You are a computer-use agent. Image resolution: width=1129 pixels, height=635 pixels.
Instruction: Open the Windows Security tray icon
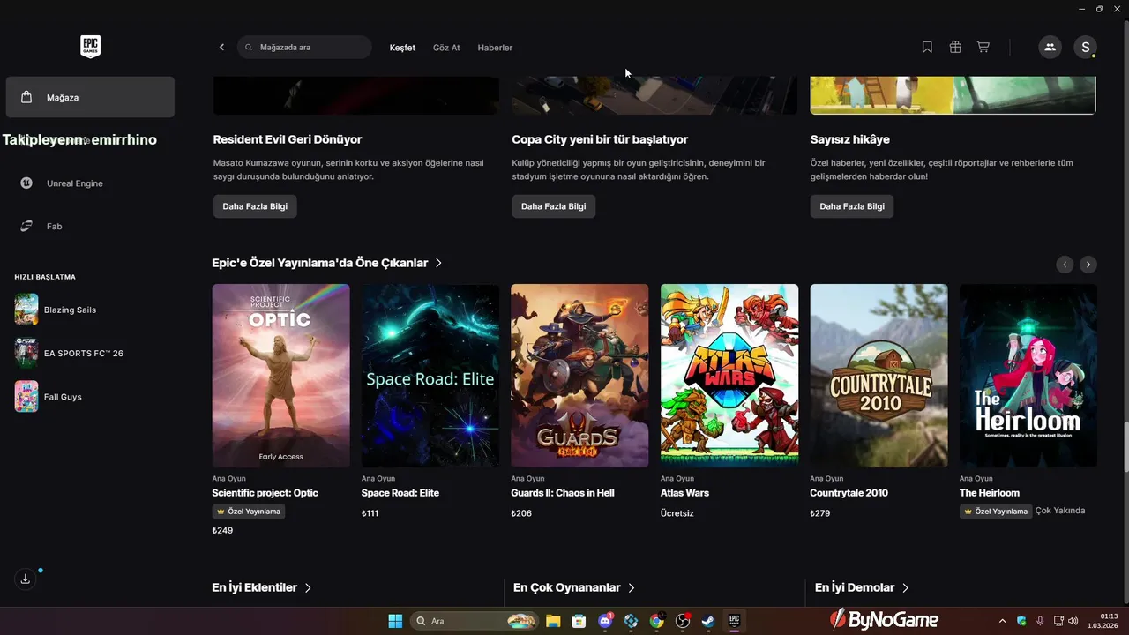click(x=1022, y=621)
